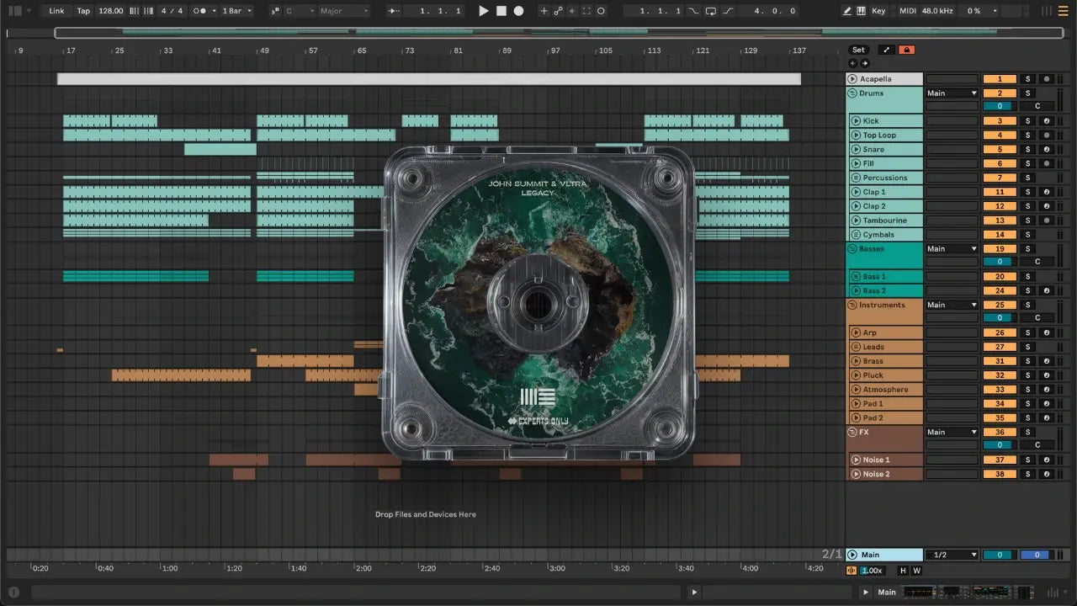Deactivate the Snare track via activator 5
Image resolution: width=1077 pixels, height=606 pixels.
(999, 150)
